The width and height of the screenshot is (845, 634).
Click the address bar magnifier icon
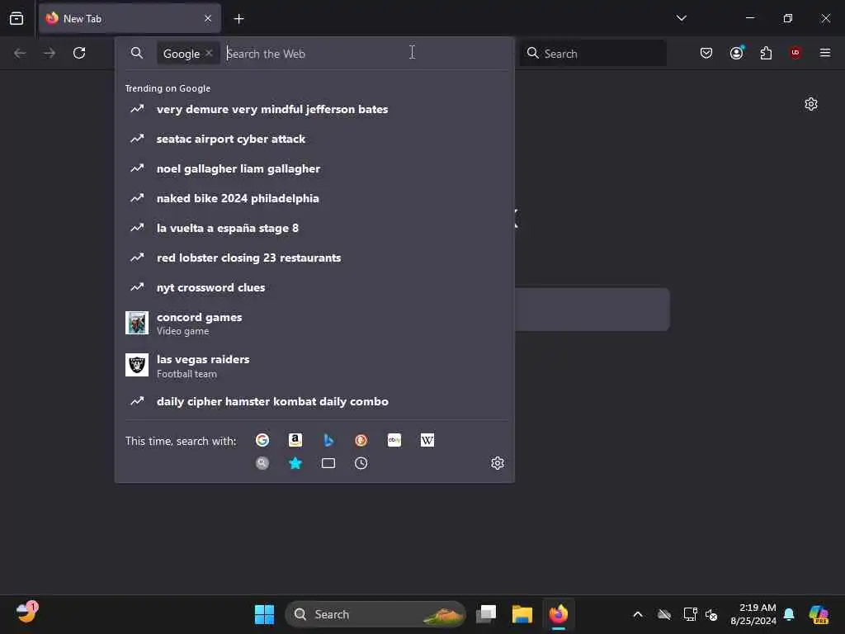(137, 53)
